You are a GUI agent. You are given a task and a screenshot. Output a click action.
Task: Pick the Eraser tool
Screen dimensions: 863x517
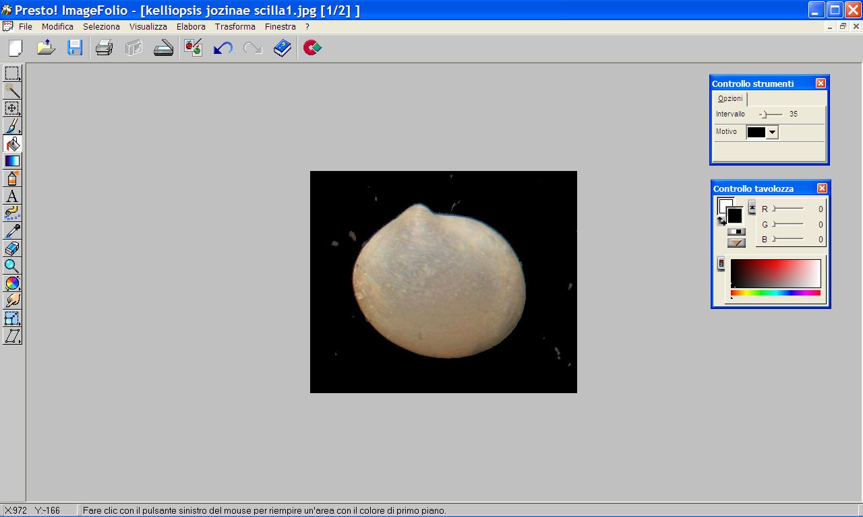point(12,248)
